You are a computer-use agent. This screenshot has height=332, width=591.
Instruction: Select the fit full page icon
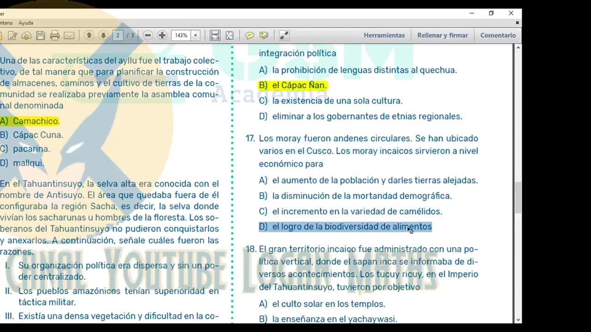tap(229, 36)
